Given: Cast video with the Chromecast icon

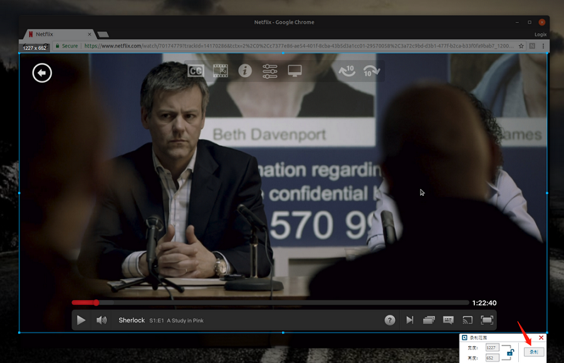Looking at the screenshot, I should [x=467, y=320].
